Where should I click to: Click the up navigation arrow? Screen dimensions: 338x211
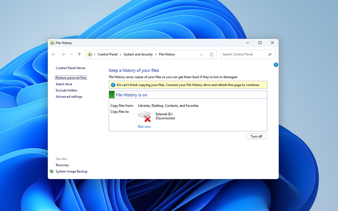tap(79, 54)
